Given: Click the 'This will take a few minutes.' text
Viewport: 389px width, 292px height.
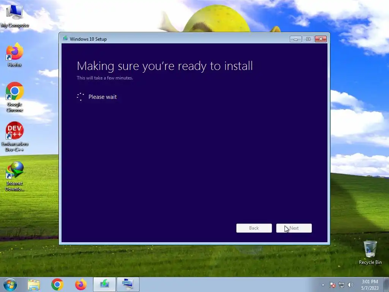Looking at the screenshot, I should pyautogui.click(x=105, y=78).
